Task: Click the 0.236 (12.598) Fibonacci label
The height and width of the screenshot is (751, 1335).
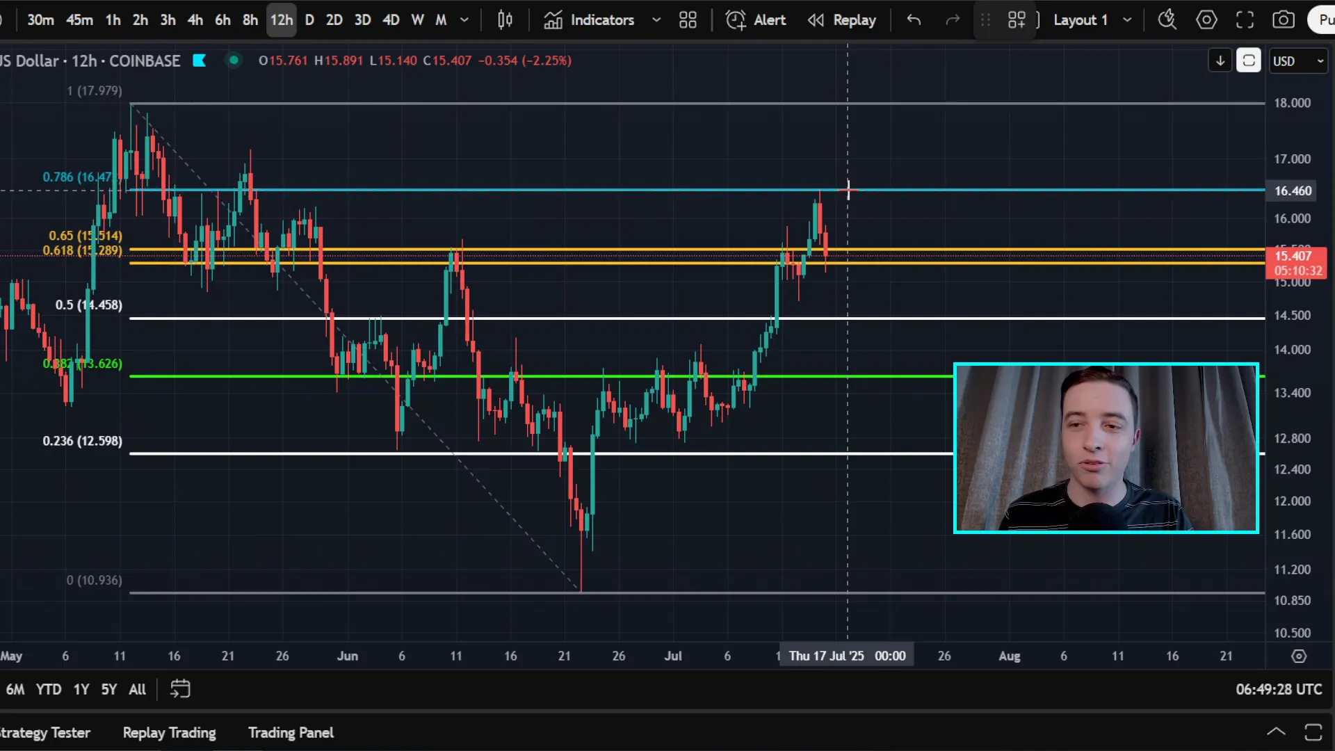Action: pos(82,441)
